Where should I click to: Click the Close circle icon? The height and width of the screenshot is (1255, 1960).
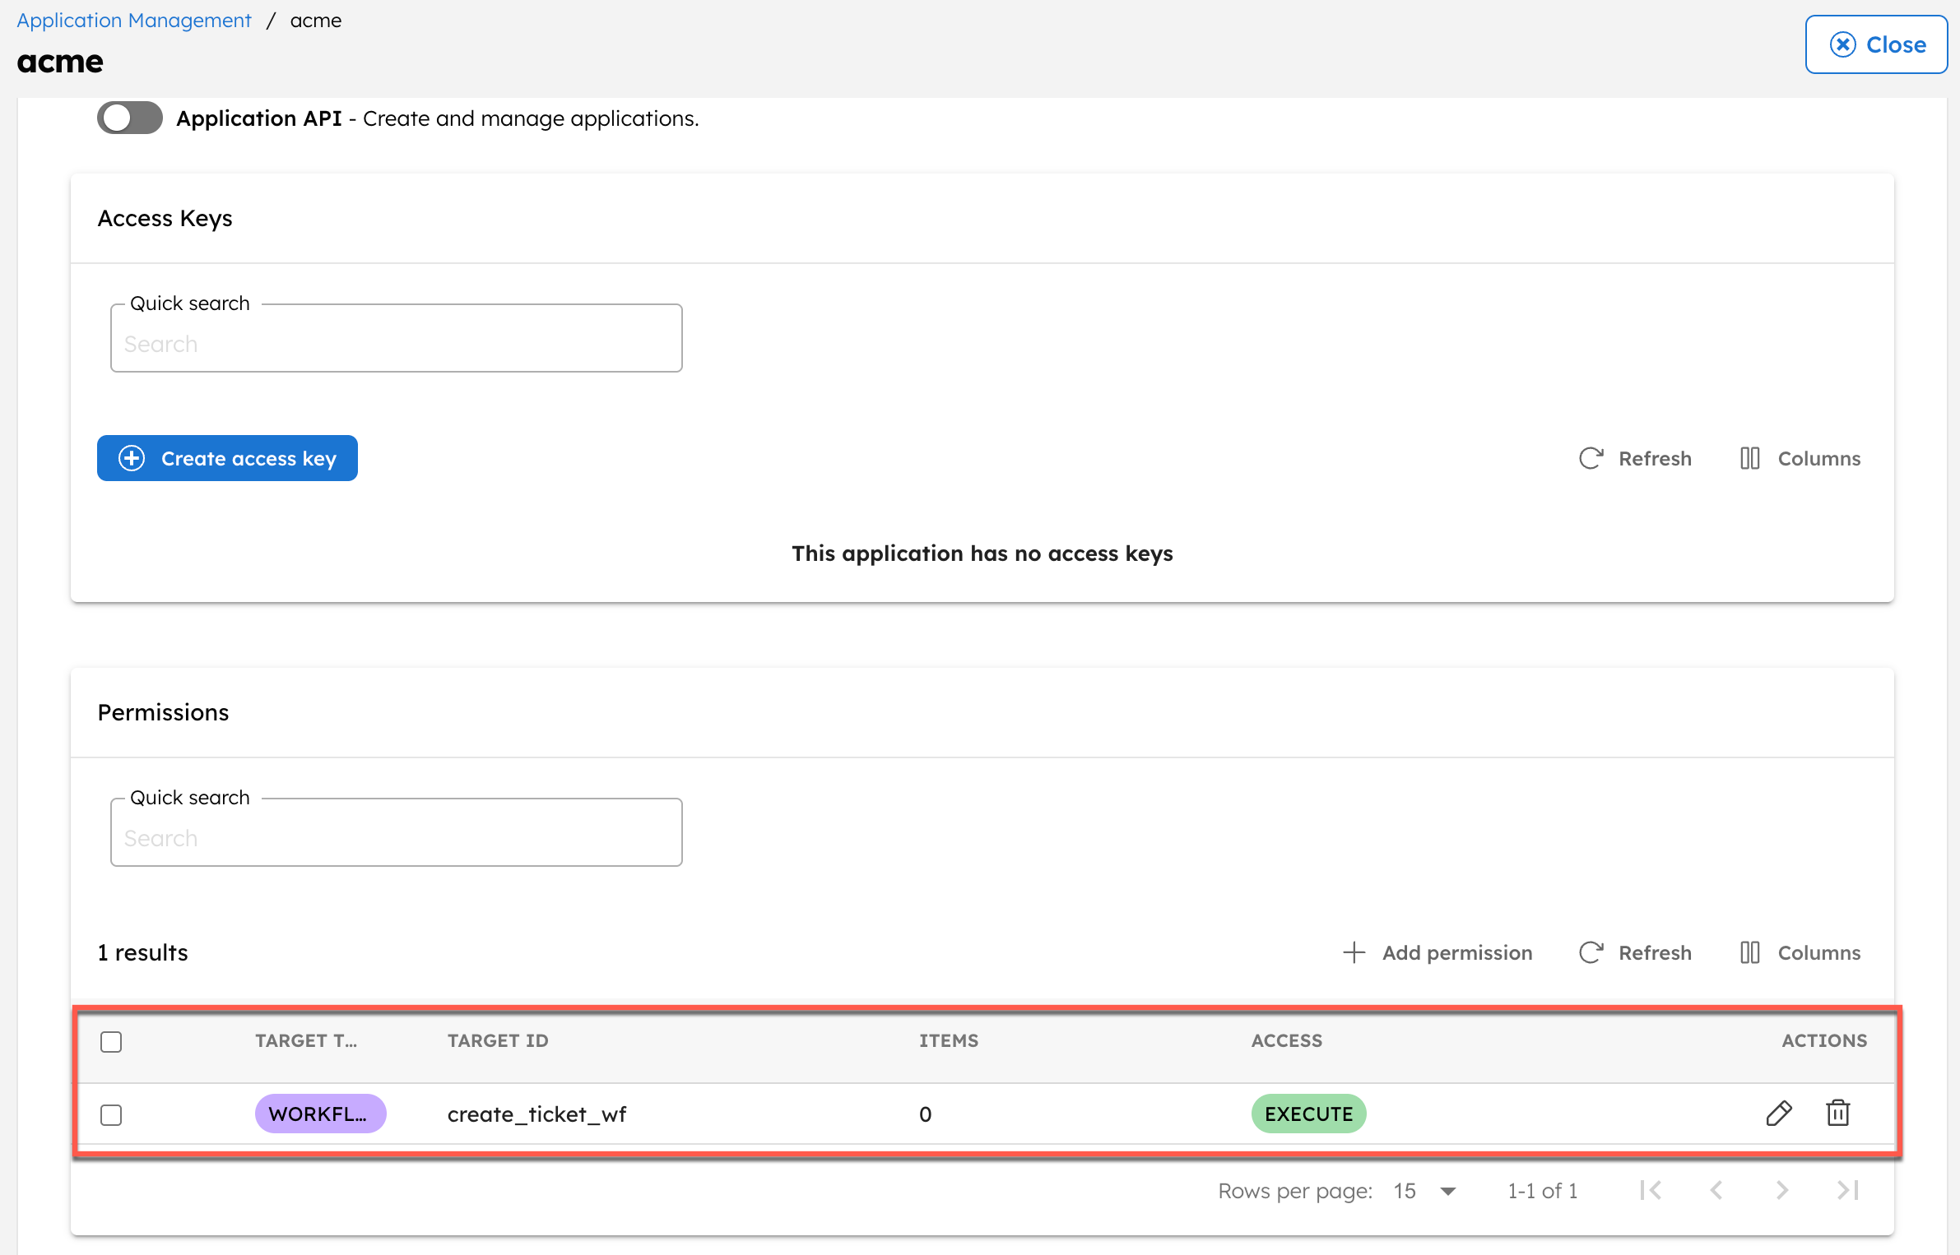pos(1843,44)
